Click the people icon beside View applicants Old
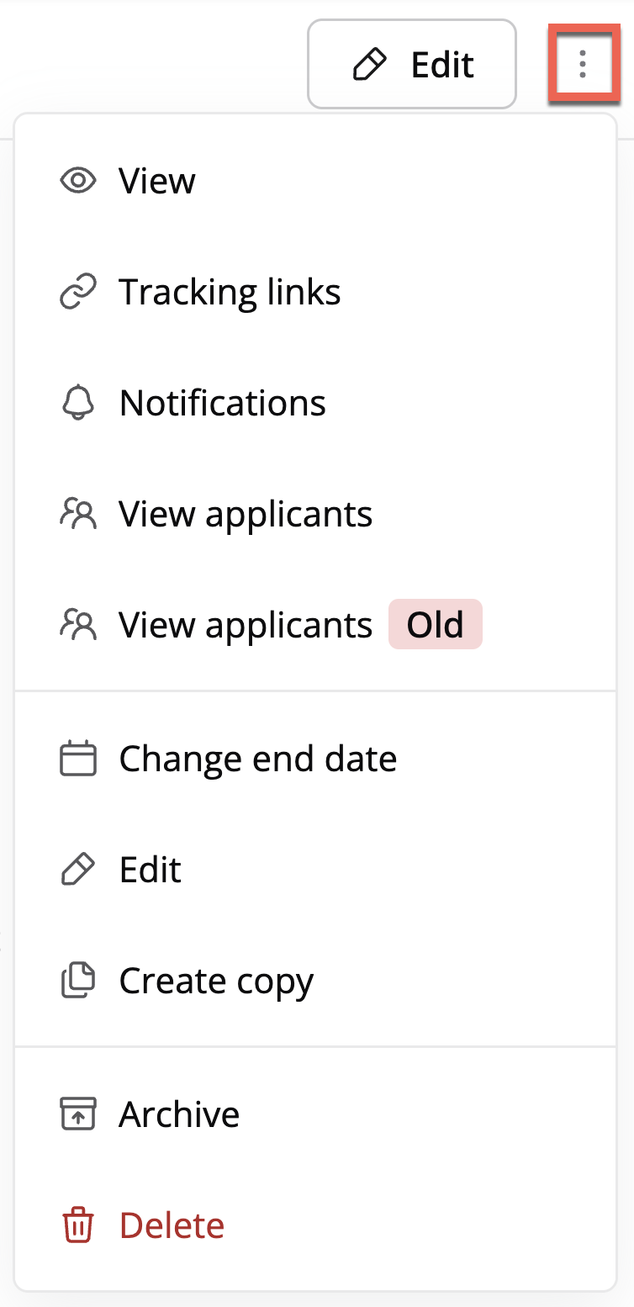The width and height of the screenshot is (634, 1307). pos(78,625)
